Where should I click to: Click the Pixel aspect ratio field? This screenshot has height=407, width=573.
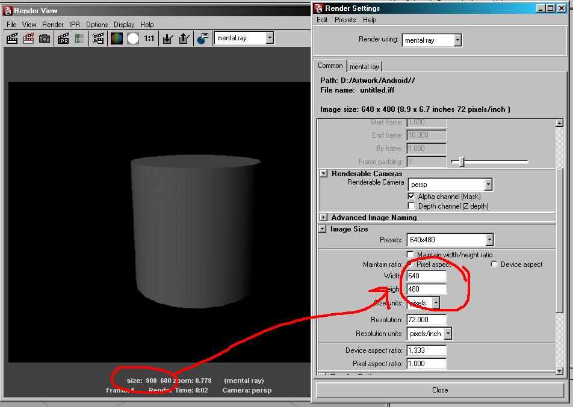click(x=427, y=364)
